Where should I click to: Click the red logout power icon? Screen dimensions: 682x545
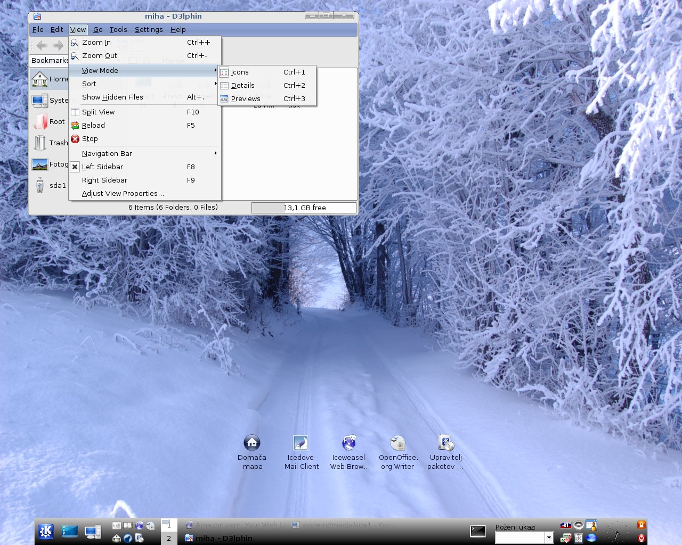click(642, 538)
